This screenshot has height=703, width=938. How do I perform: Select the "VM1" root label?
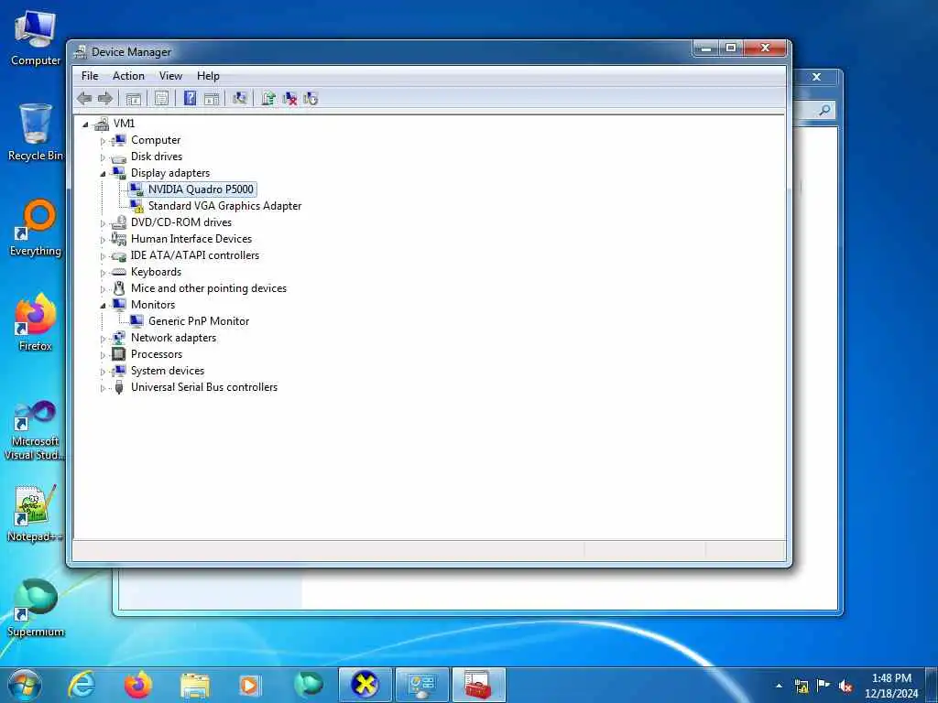click(124, 124)
